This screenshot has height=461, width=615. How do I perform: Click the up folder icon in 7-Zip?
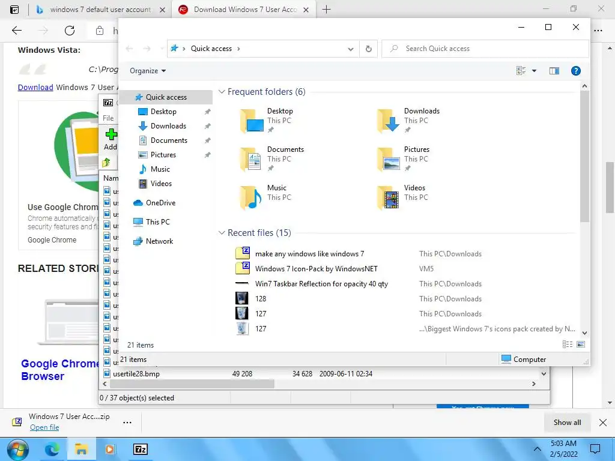click(106, 162)
